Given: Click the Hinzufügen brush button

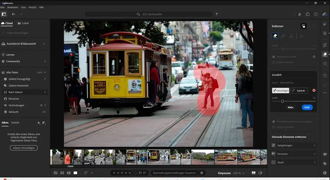Looking at the screenshot, I should tap(281, 90).
